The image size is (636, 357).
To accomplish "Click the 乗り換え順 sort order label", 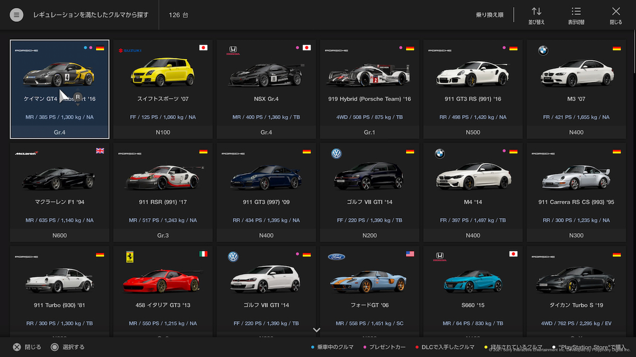I will point(490,15).
